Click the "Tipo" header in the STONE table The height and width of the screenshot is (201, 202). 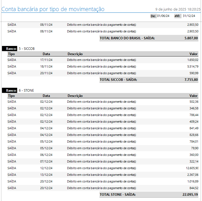(x=11, y=96)
